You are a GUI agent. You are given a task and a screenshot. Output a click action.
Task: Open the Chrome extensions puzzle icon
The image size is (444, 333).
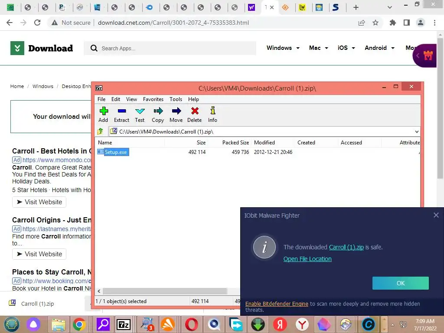point(393,23)
